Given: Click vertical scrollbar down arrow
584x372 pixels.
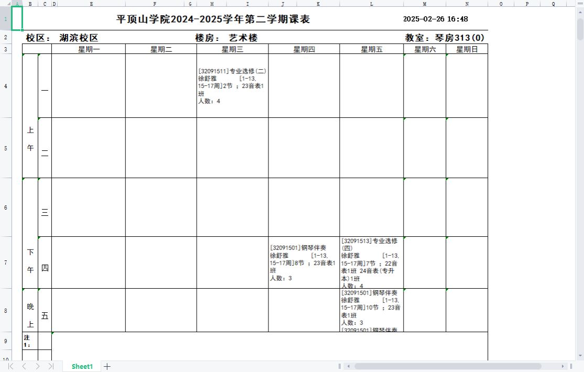Looking at the screenshot, I should (580, 356).
